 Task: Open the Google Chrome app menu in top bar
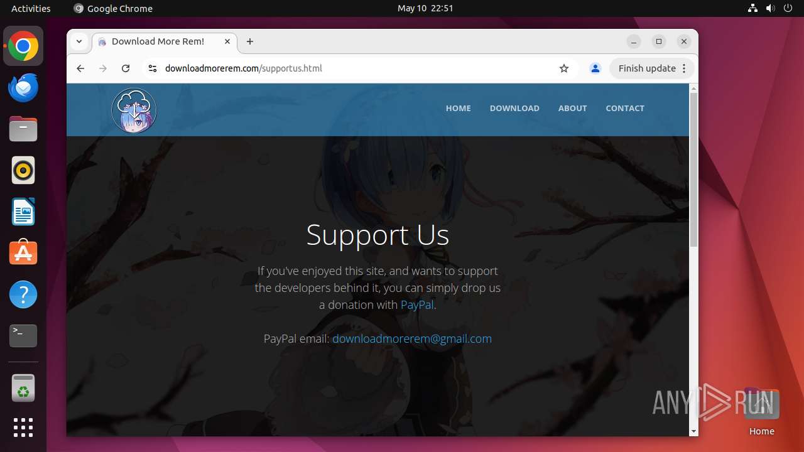pyautogui.click(x=113, y=8)
